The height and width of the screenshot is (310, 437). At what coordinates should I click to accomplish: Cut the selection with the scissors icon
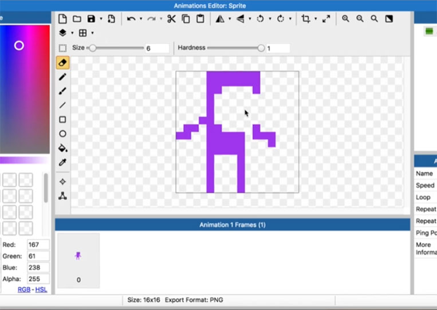pos(171,19)
